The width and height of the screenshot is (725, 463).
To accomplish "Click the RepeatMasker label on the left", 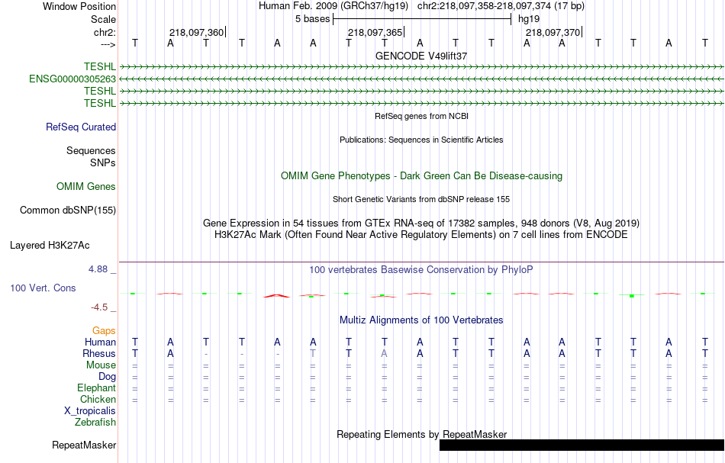I will 84,445.
